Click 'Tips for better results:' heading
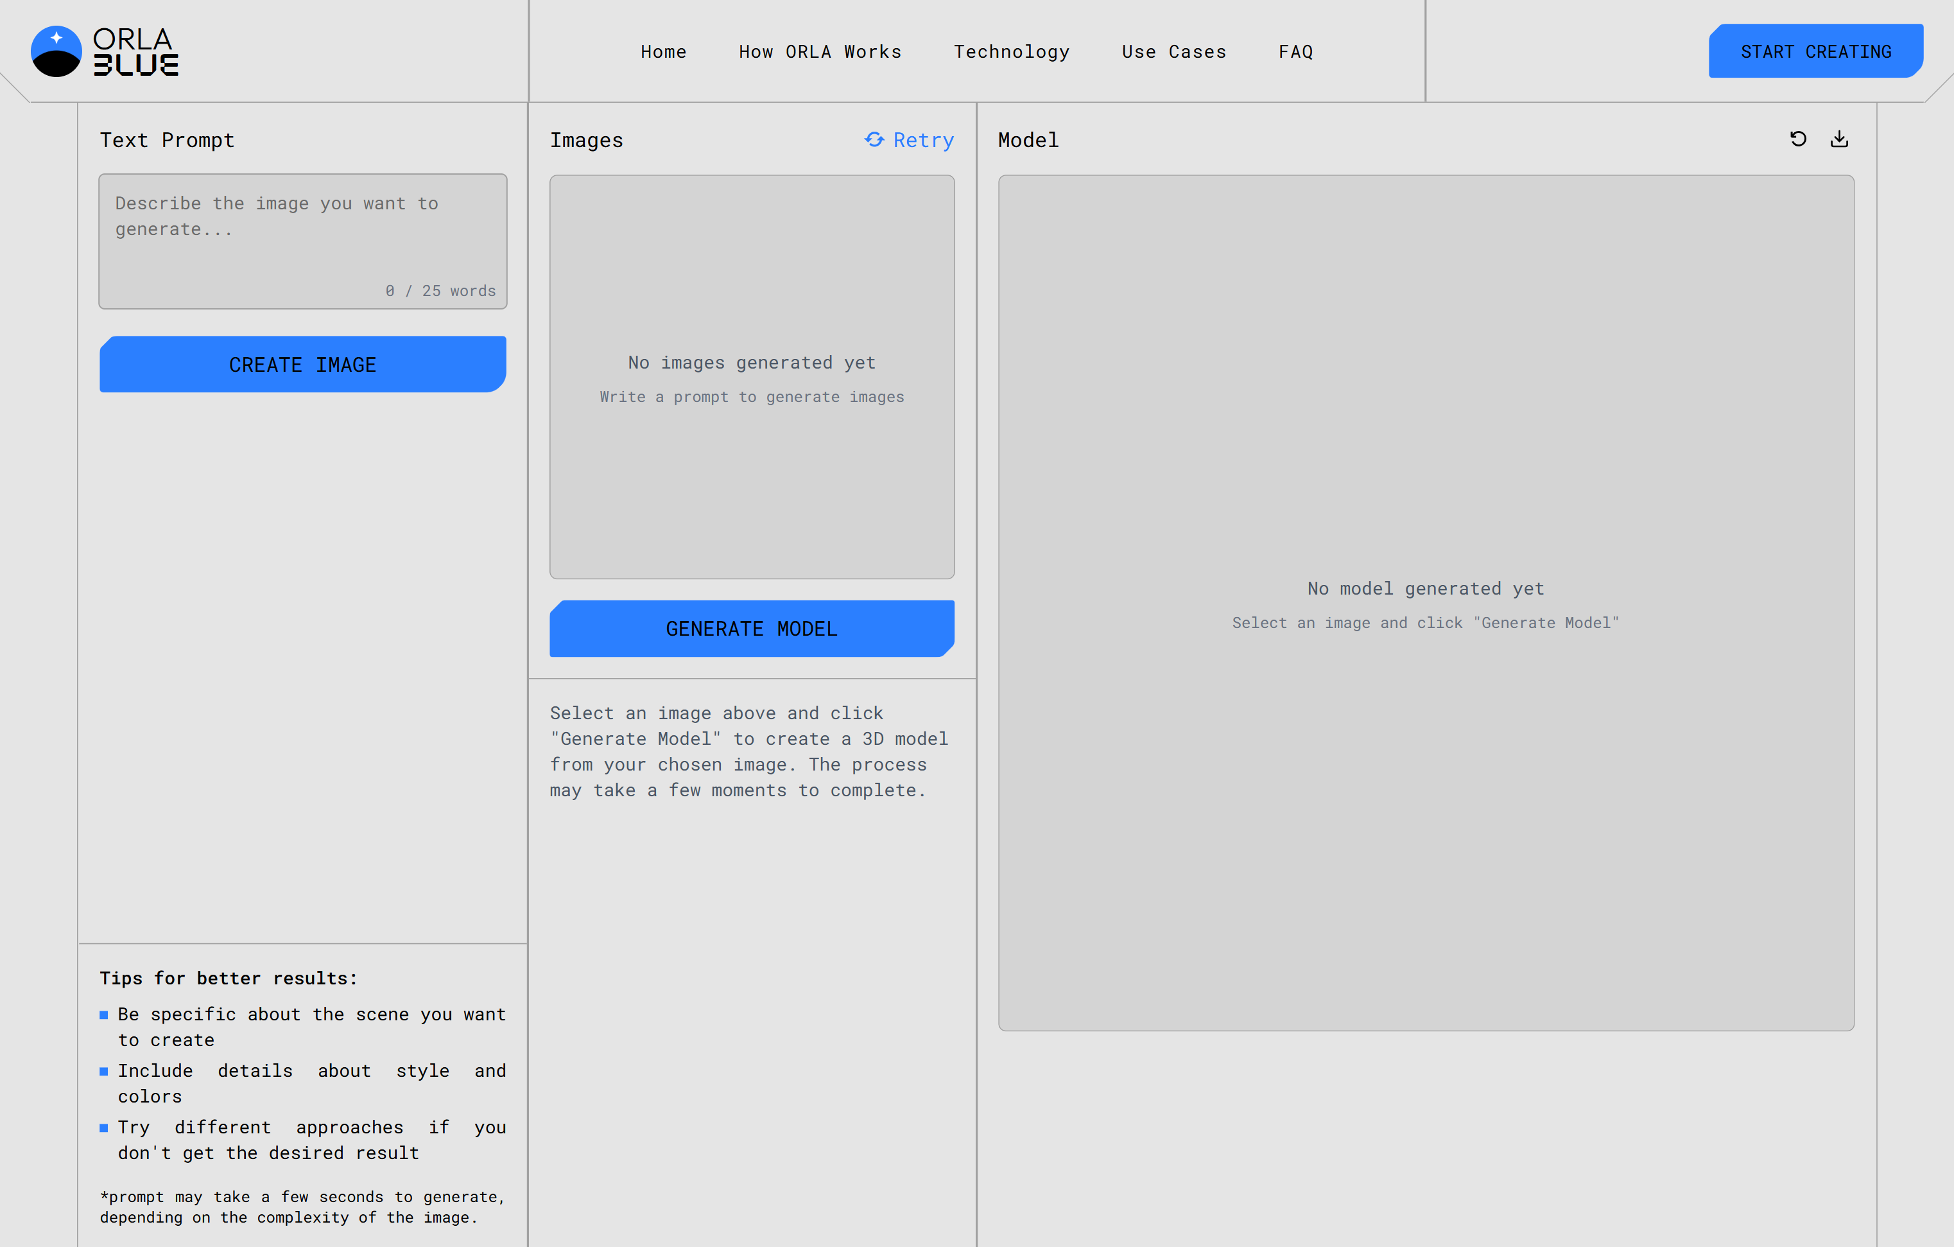The height and width of the screenshot is (1247, 1954). click(x=229, y=979)
